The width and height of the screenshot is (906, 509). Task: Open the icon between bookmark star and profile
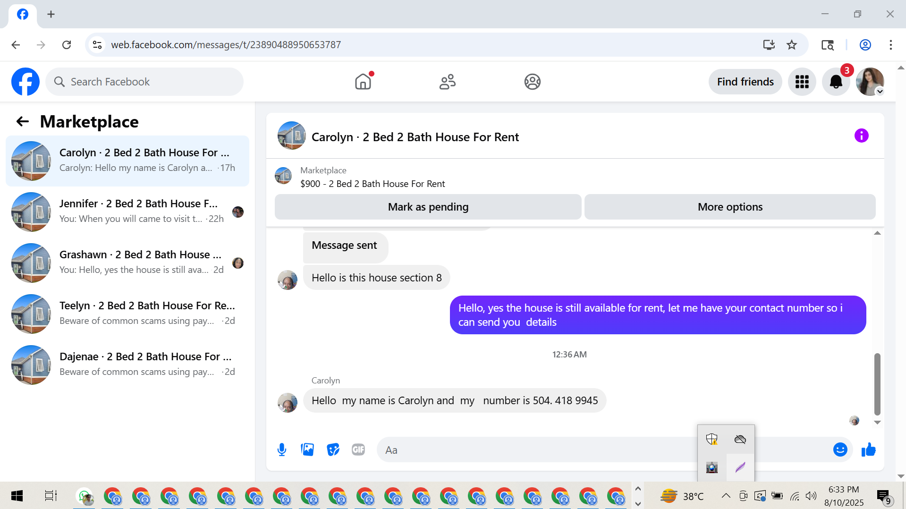click(x=828, y=45)
